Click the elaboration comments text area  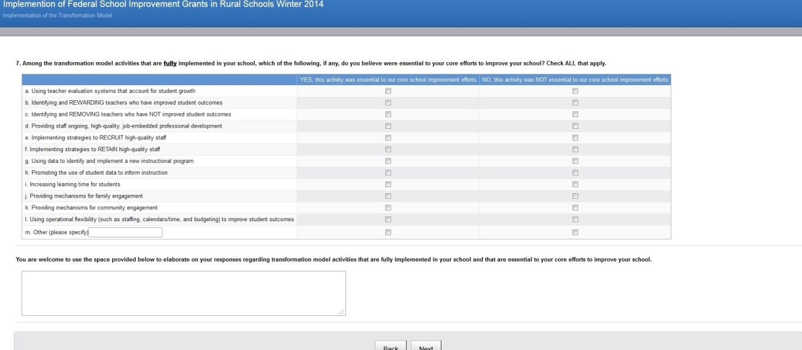point(183,293)
